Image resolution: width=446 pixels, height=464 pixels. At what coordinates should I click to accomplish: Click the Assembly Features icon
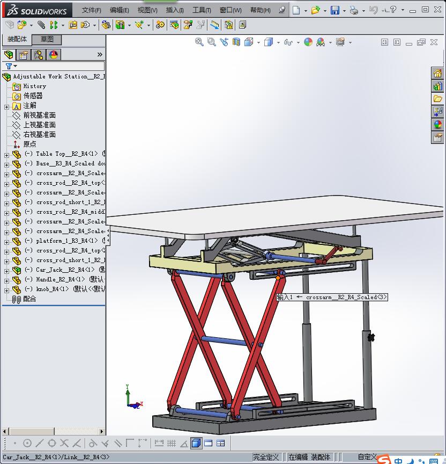coord(120,25)
